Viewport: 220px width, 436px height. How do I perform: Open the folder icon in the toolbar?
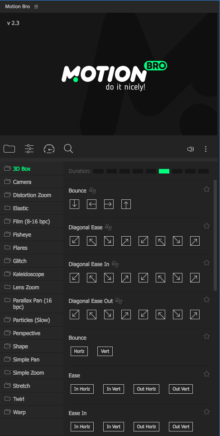9,149
